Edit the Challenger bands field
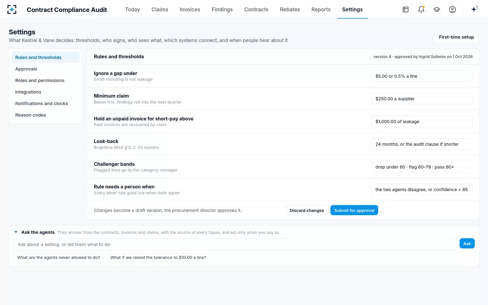The image size is (488, 305). (422, 167)
